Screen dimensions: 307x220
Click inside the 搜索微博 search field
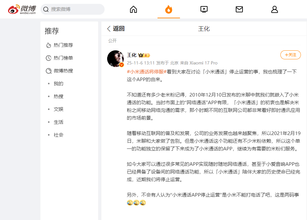pyautogui.click(x=72, y=9)
